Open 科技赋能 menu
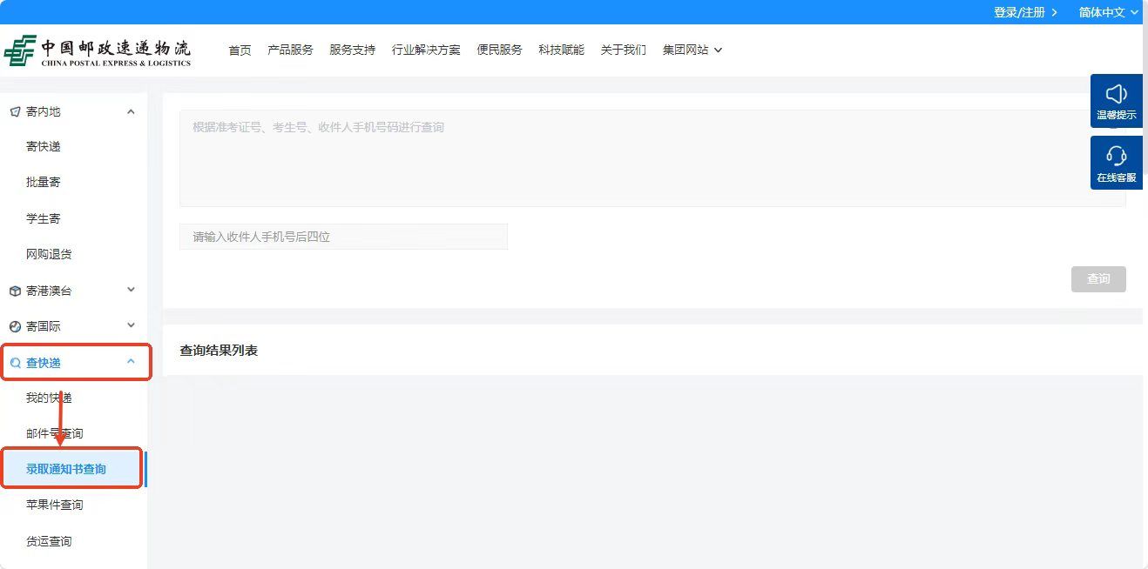1148x569 pixels. tap(561, 50)
